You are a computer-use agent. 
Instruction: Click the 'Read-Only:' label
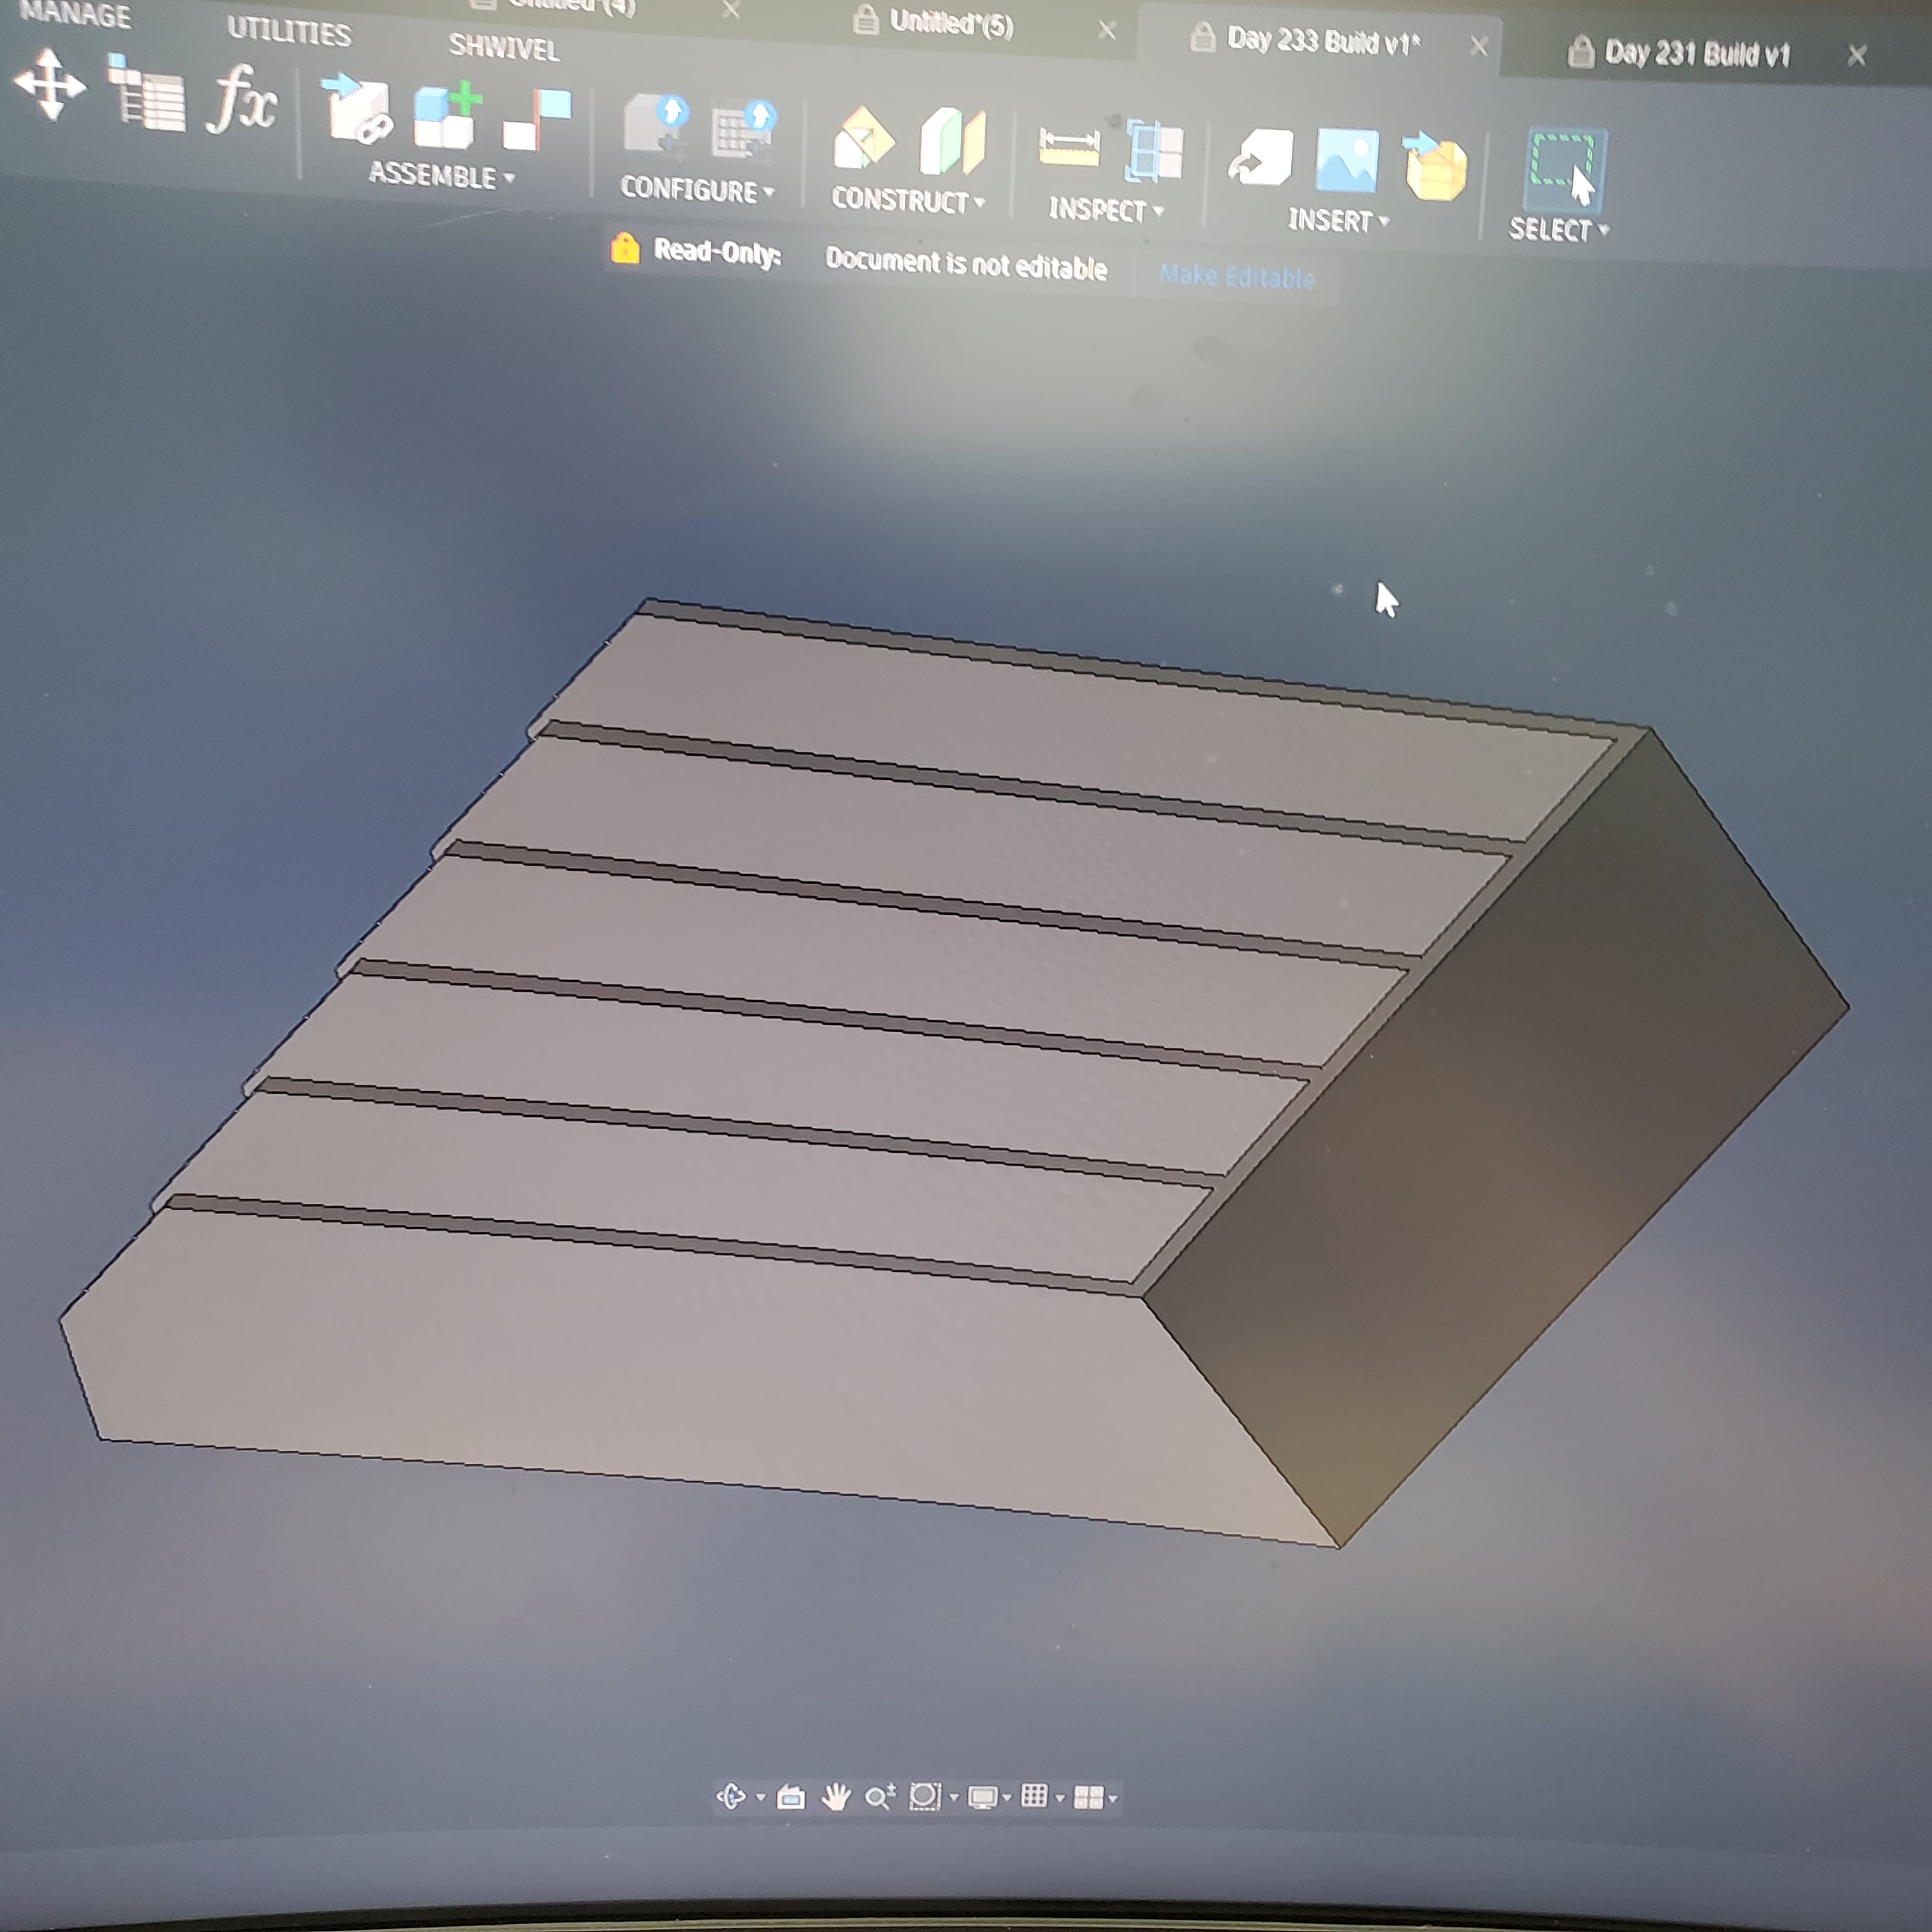(x=716, y=251)
